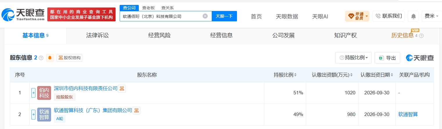442x129 pixels.
Task: Sort by 持股比例 column header
Action: point(285,75)
